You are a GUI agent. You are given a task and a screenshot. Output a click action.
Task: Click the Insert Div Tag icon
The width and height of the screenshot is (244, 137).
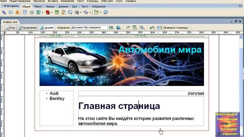(x=32, y=12)
